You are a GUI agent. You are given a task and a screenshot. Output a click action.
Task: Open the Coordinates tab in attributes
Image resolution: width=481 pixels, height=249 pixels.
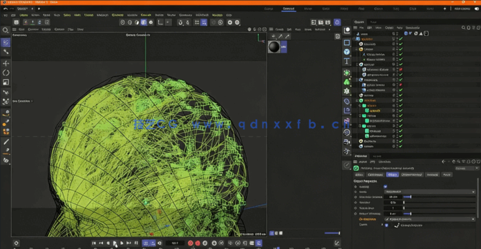pyautogui.click(x=375, y=174)
